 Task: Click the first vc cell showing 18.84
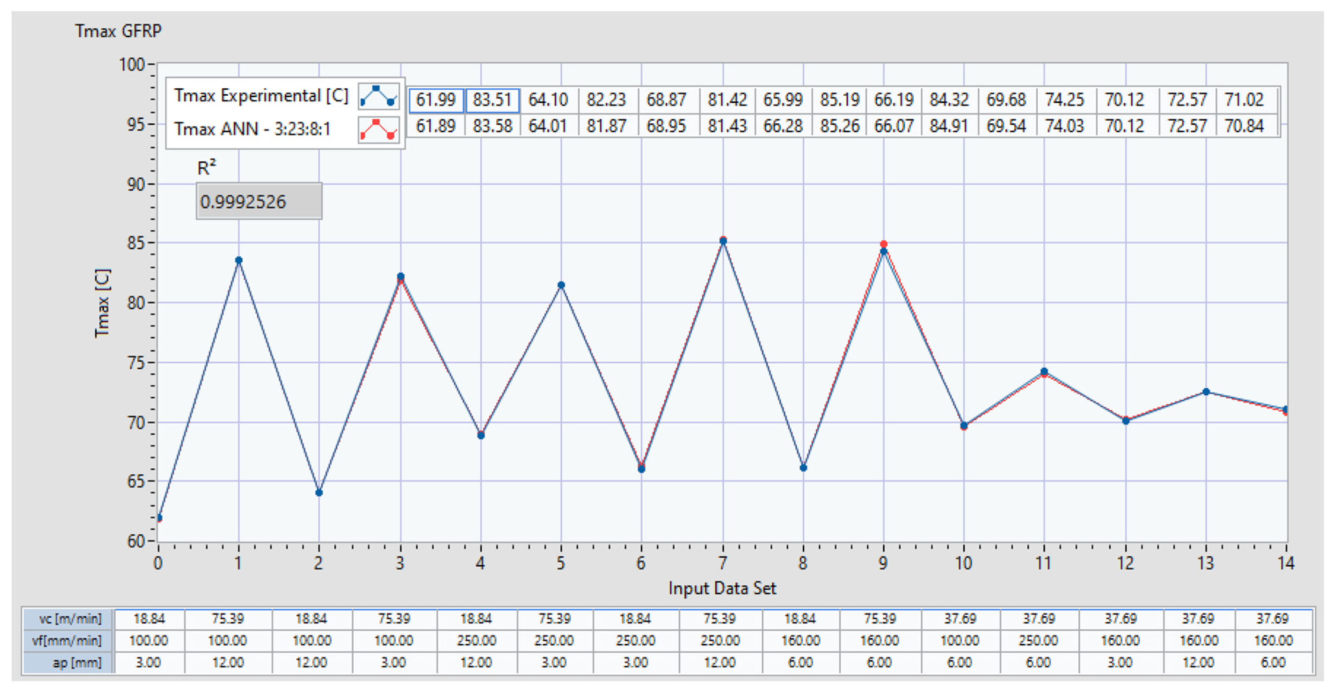click(149, 619)
